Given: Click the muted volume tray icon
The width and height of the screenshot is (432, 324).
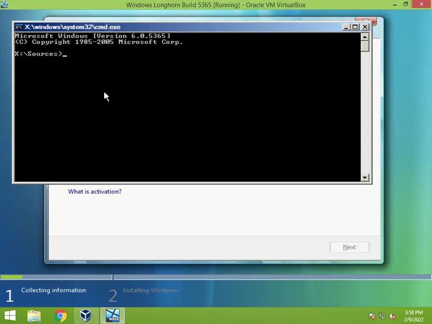Looking at the screenshot, I should pos(392,316).
